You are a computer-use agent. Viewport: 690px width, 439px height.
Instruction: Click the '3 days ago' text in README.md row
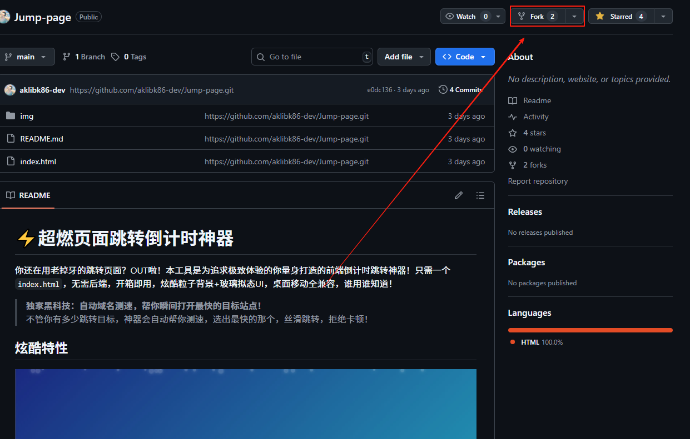[x=466, y=139]
